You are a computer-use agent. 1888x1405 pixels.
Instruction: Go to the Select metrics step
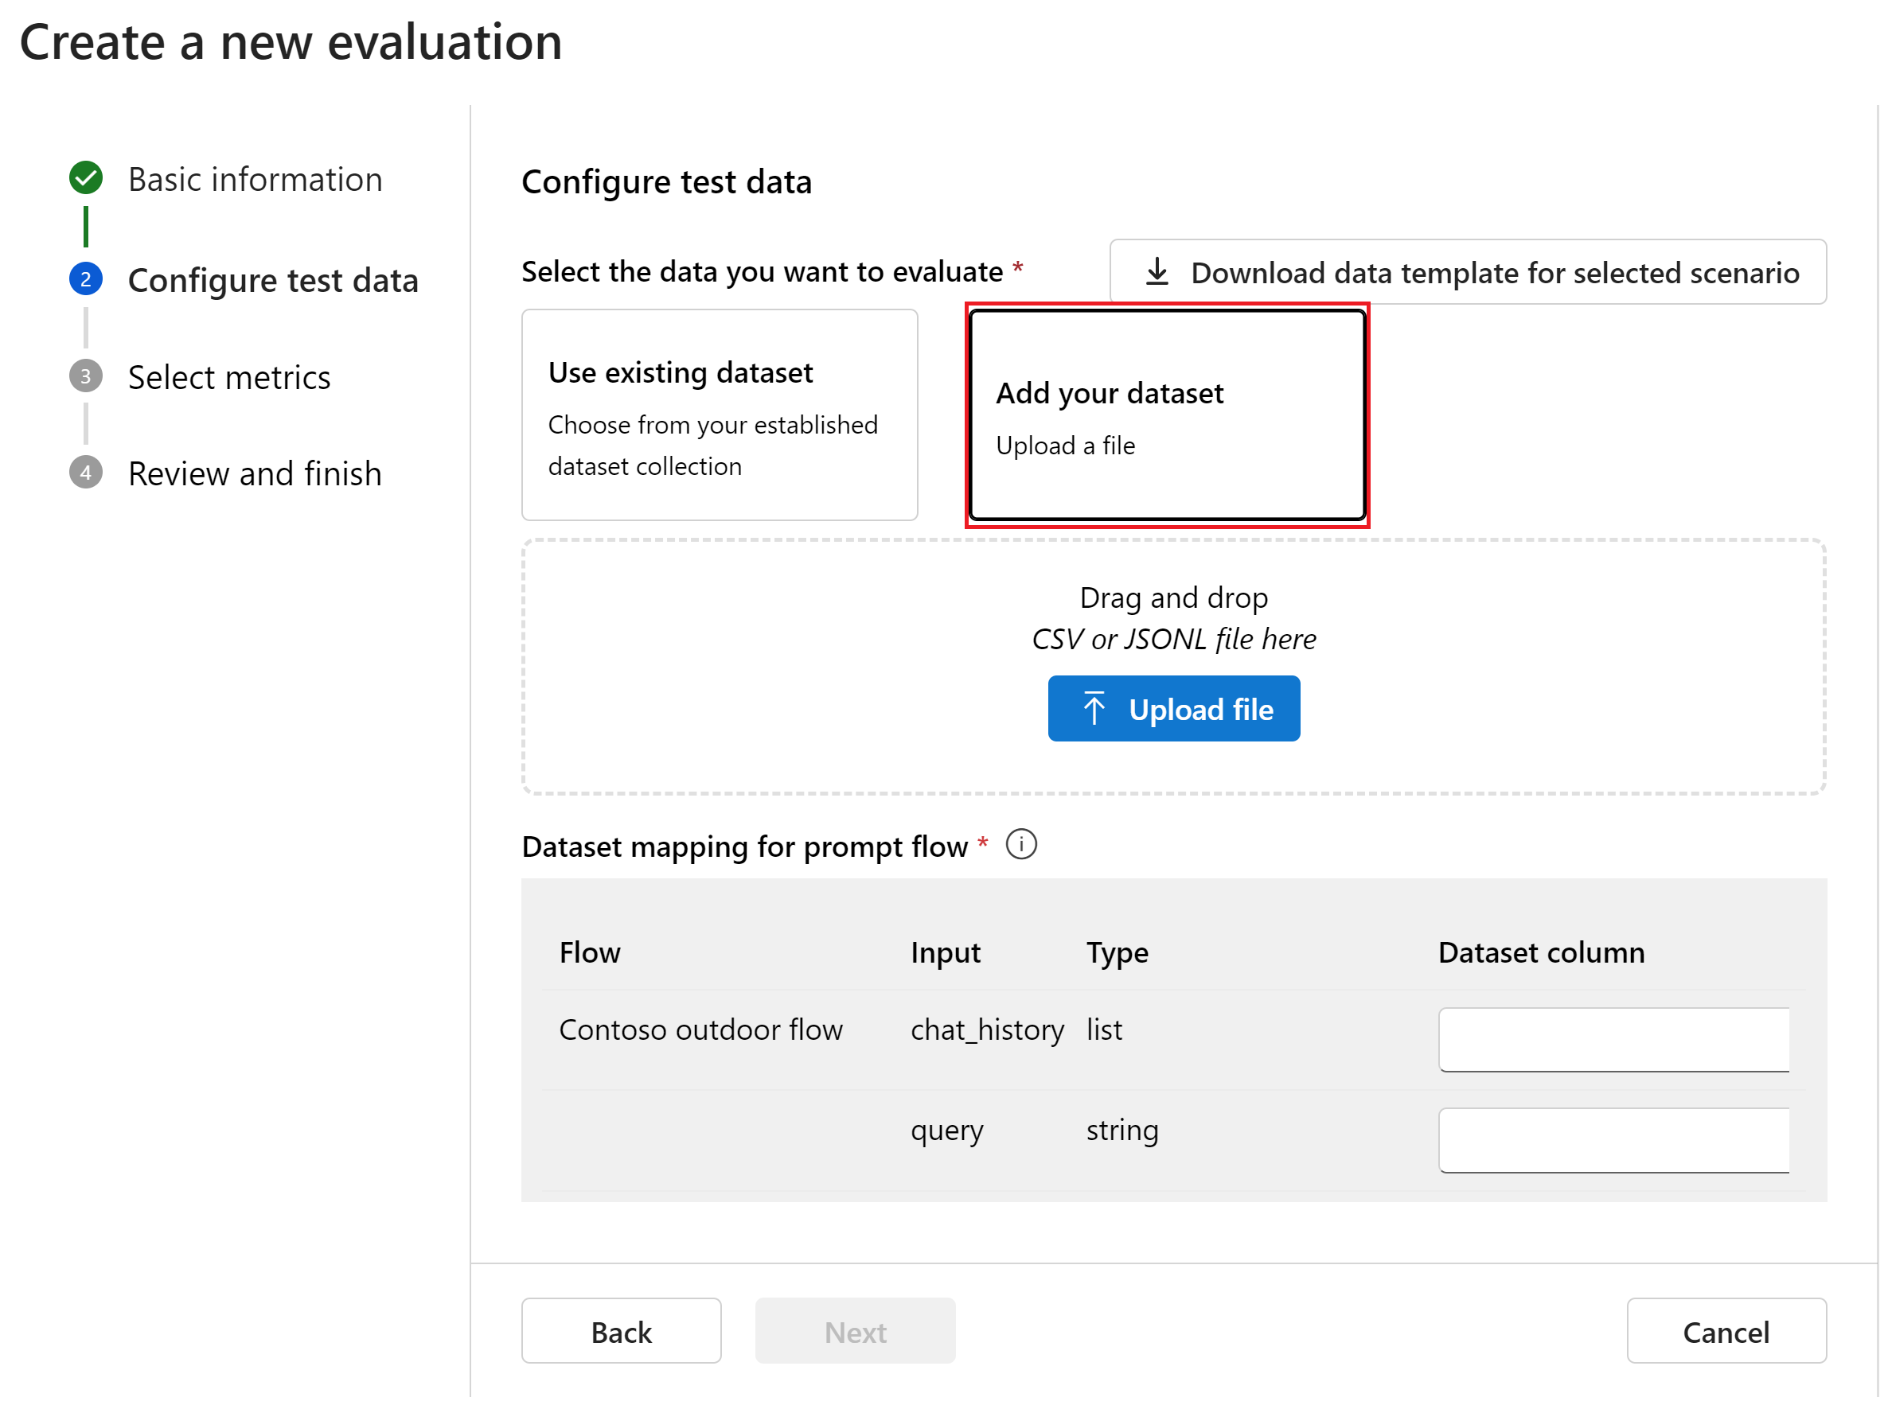click(x=229, y=377)
